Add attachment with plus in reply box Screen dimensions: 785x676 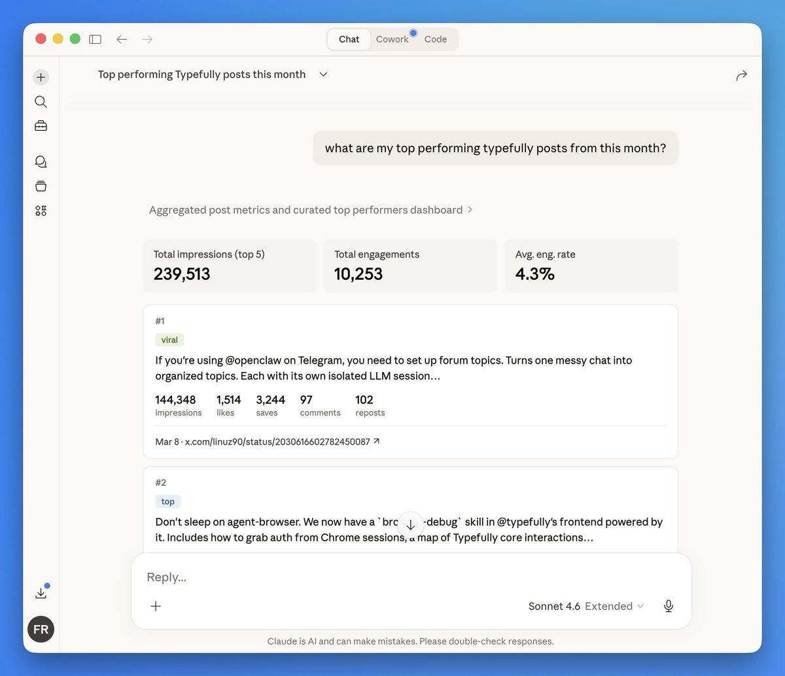tap(156, 606)
